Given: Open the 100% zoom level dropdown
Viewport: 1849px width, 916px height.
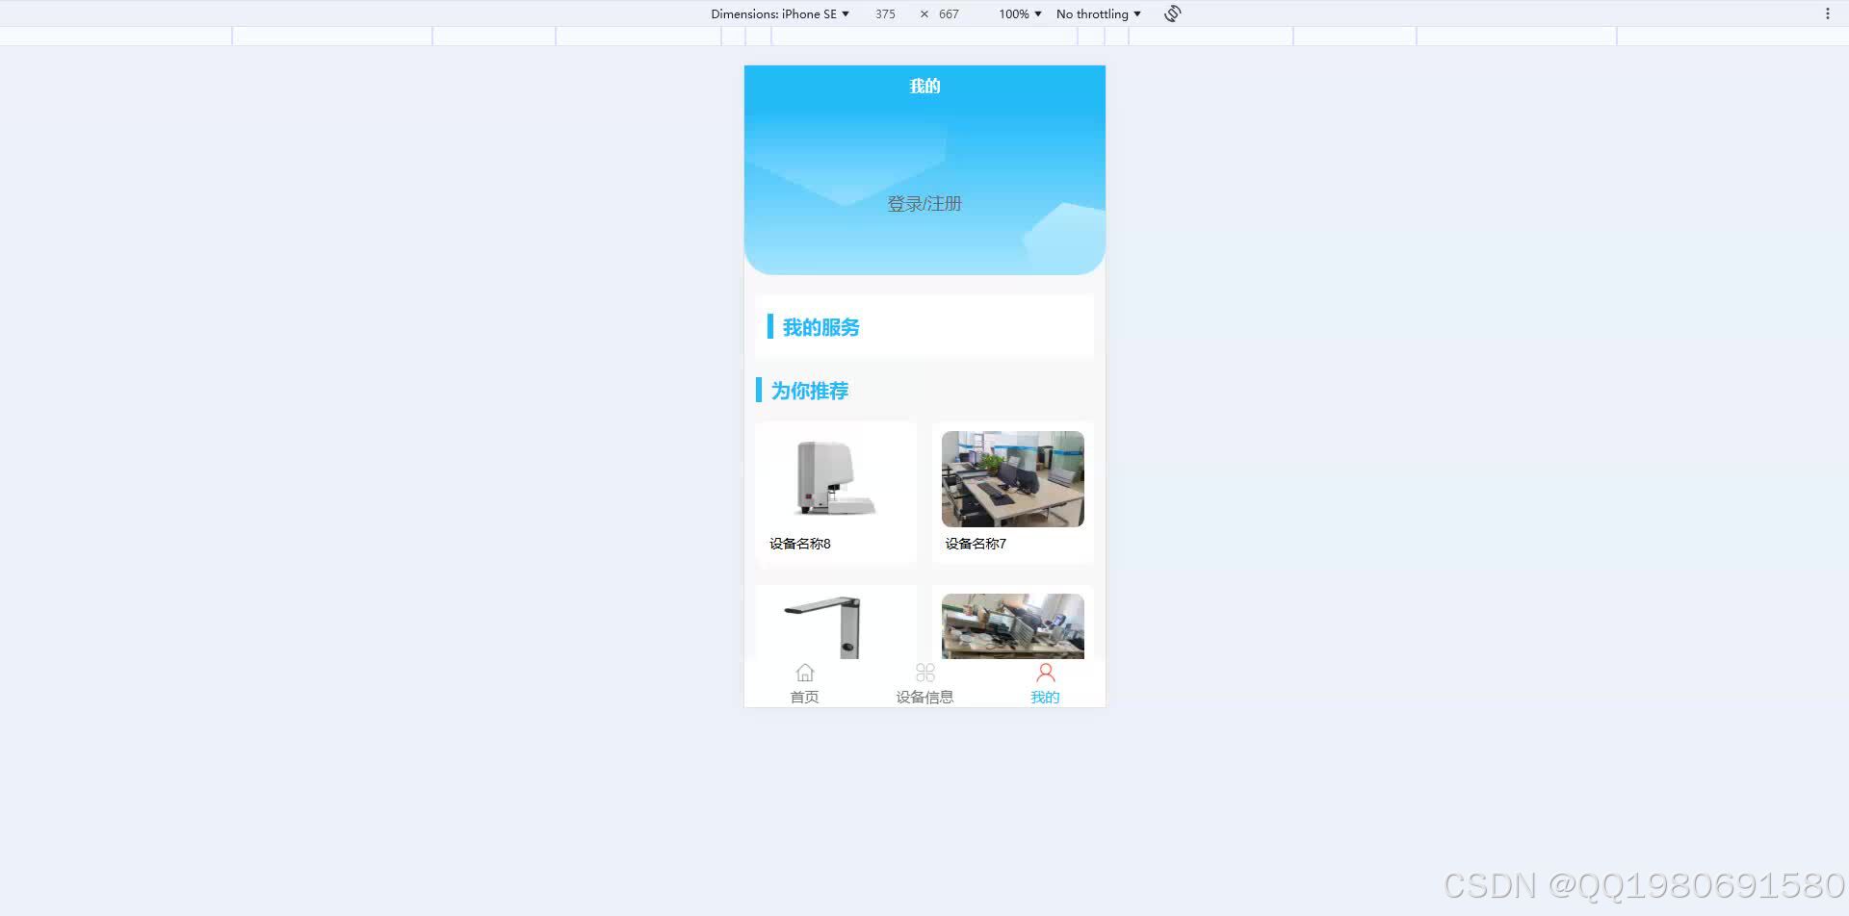Looking at the screenshot, I should 1018,13.
